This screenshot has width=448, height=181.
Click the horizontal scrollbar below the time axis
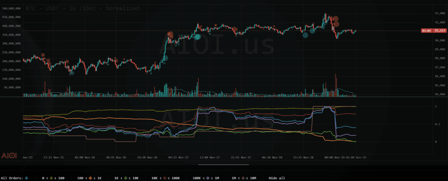tap(223, 165)
